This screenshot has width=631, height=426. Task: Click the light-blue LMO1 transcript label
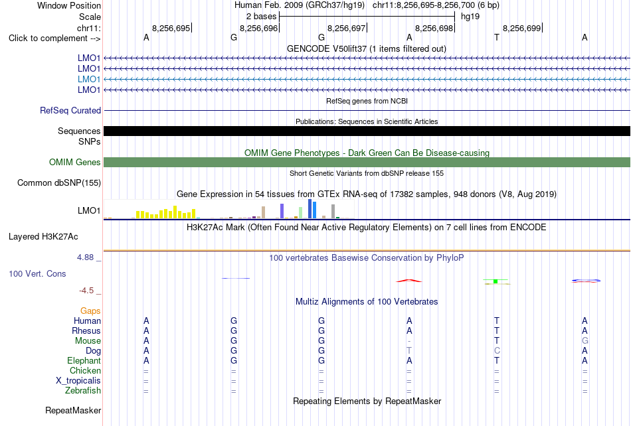pos(89,79)
